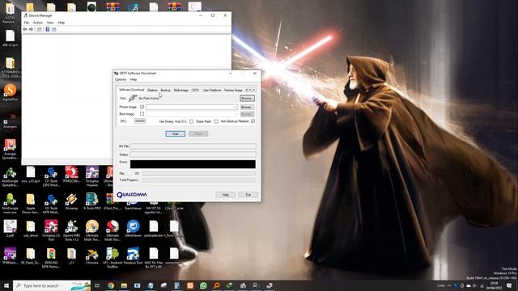Switch to the Factory Image tab
Viewport: 518px width, 291px height.
coord(233,90)
